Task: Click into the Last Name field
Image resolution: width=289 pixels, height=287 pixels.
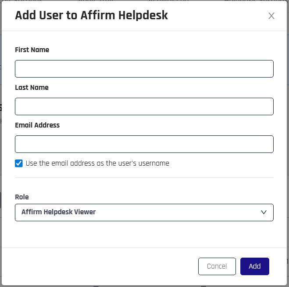Action: [144, 106]
